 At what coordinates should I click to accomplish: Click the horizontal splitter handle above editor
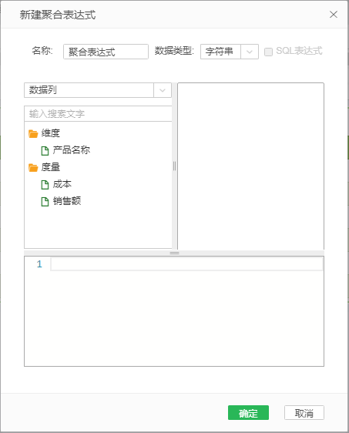(x=174, y=253)
